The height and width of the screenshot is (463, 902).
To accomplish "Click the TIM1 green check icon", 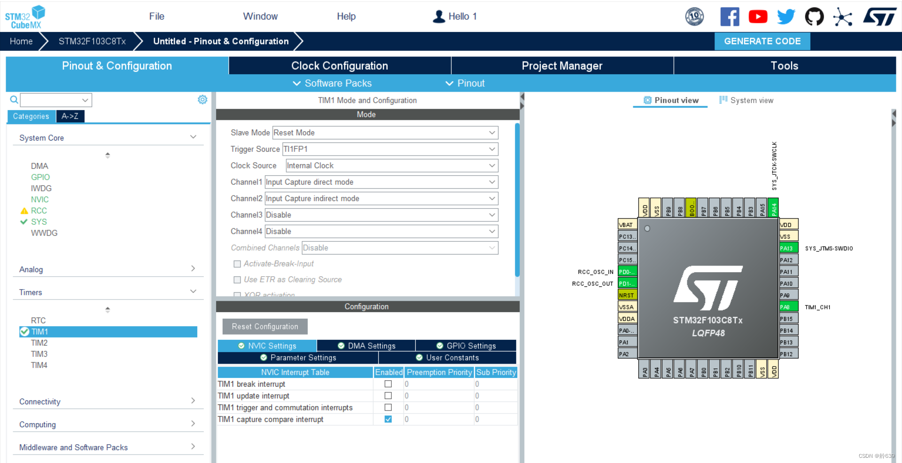I will (x=25, y=332).
